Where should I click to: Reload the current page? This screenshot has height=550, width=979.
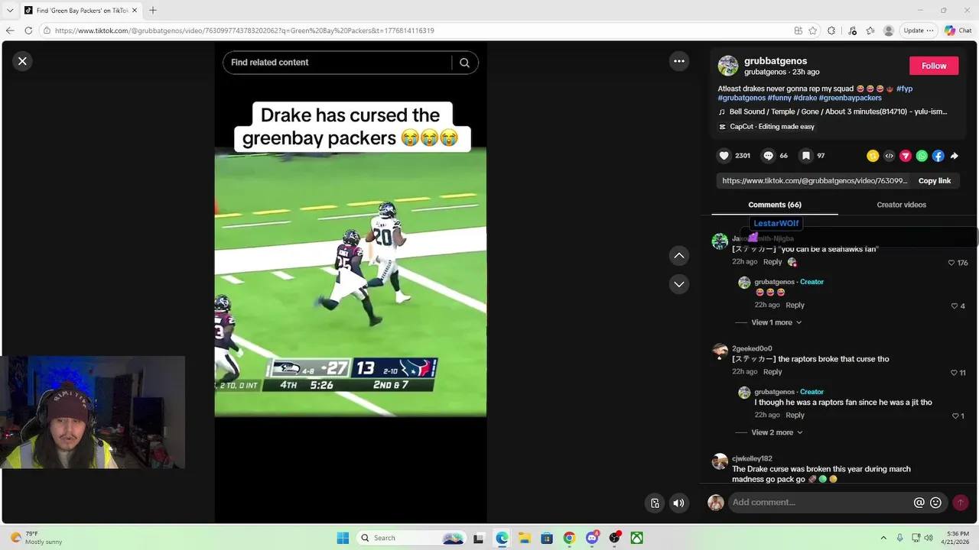click(x=28, y=31)
